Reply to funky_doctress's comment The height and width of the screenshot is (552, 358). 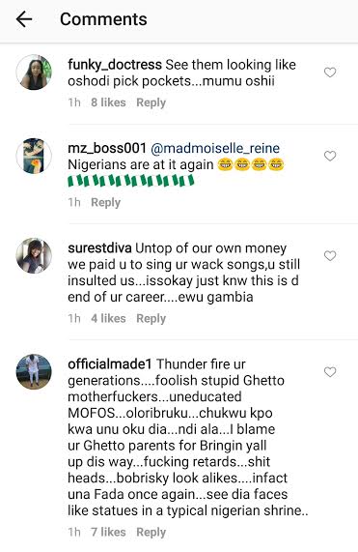tap(151, 102)
